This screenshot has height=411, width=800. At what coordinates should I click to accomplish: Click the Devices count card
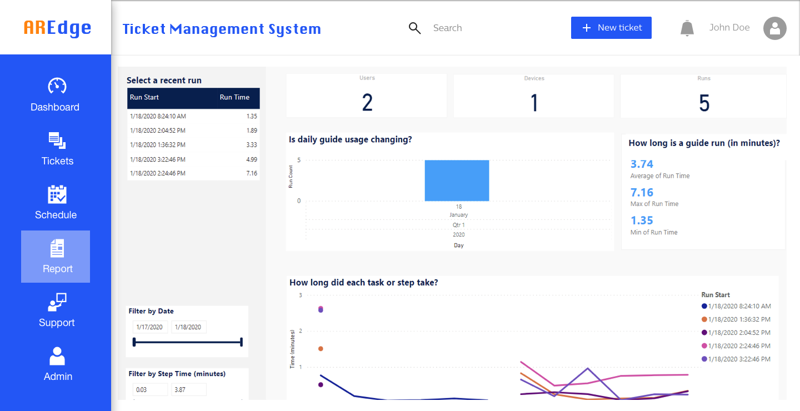[534, 96]
